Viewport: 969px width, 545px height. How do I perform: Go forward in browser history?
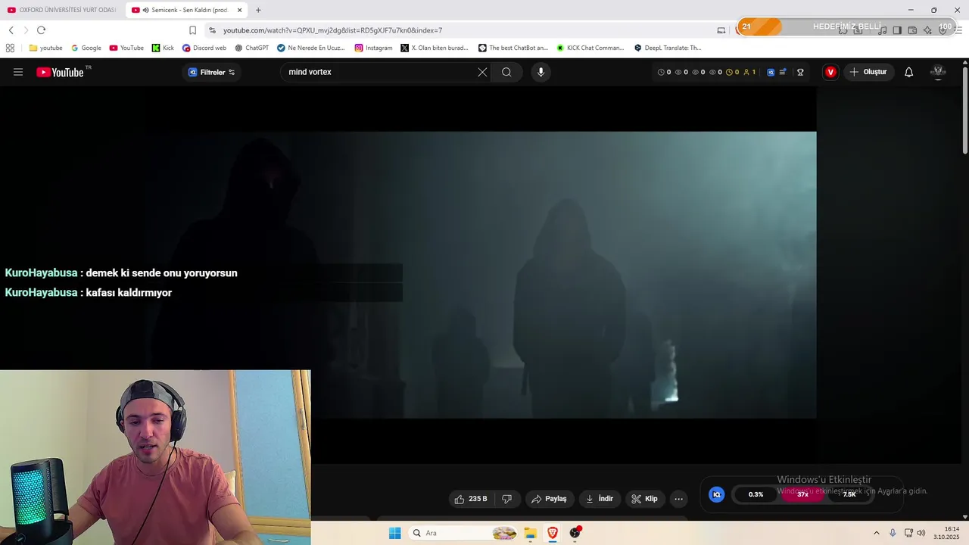(26, 30)
